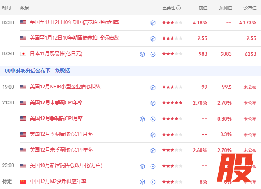This screenshot has height=189, width=261.
Task: Open cube icon for 美国12月未季调CPI年率
Action: 153,103
